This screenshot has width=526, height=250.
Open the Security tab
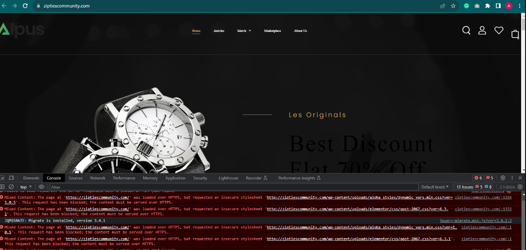pos(200,178)
